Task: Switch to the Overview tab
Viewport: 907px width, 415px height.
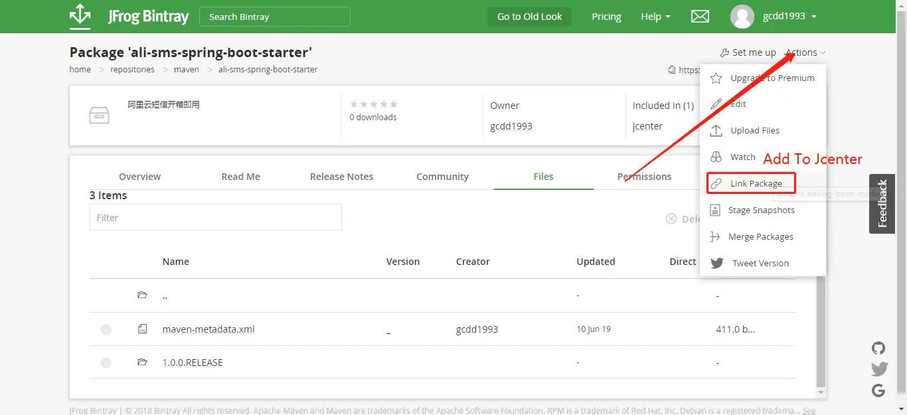Action: pyautogui.click(x=139, y=177)
